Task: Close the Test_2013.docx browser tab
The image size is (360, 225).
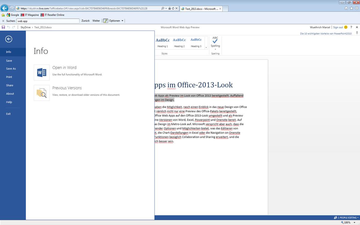Action: tap(220, 9)
